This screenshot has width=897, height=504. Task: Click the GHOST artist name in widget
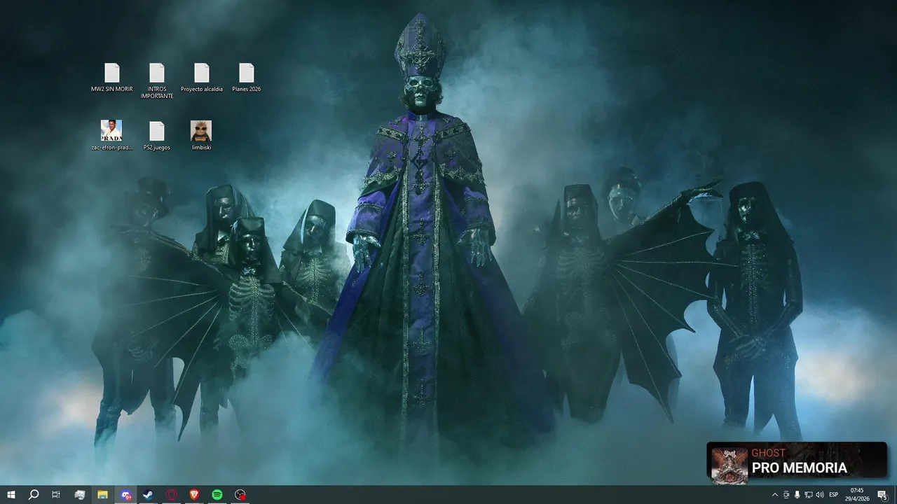tap(768, 453)
